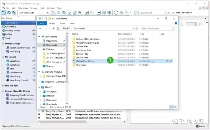Image resolution: width=210 pixels, height=130 pixels.
Task: Open the Online Search globe-magnifier icon
Action: coord(64,13)
